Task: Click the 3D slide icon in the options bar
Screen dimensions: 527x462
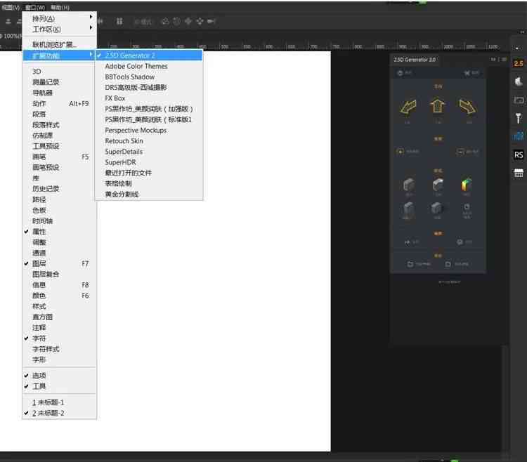Action: click(200, 21)
